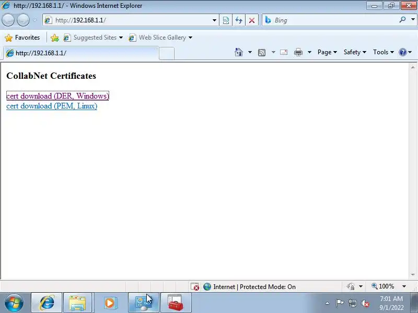Open the Windows Start button
This screenshot has height=313, width=418.
(14, 303)
